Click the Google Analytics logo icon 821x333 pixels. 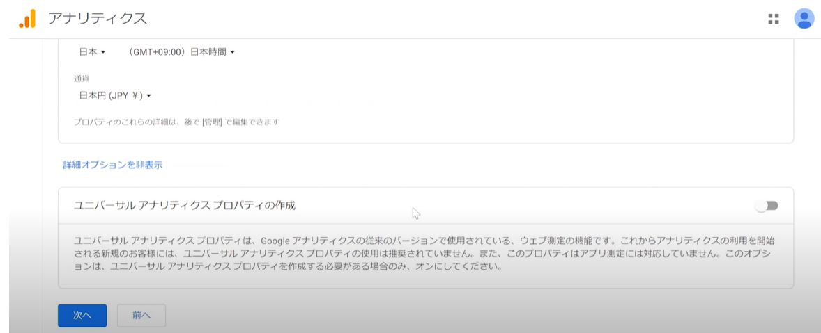[27, 19]
